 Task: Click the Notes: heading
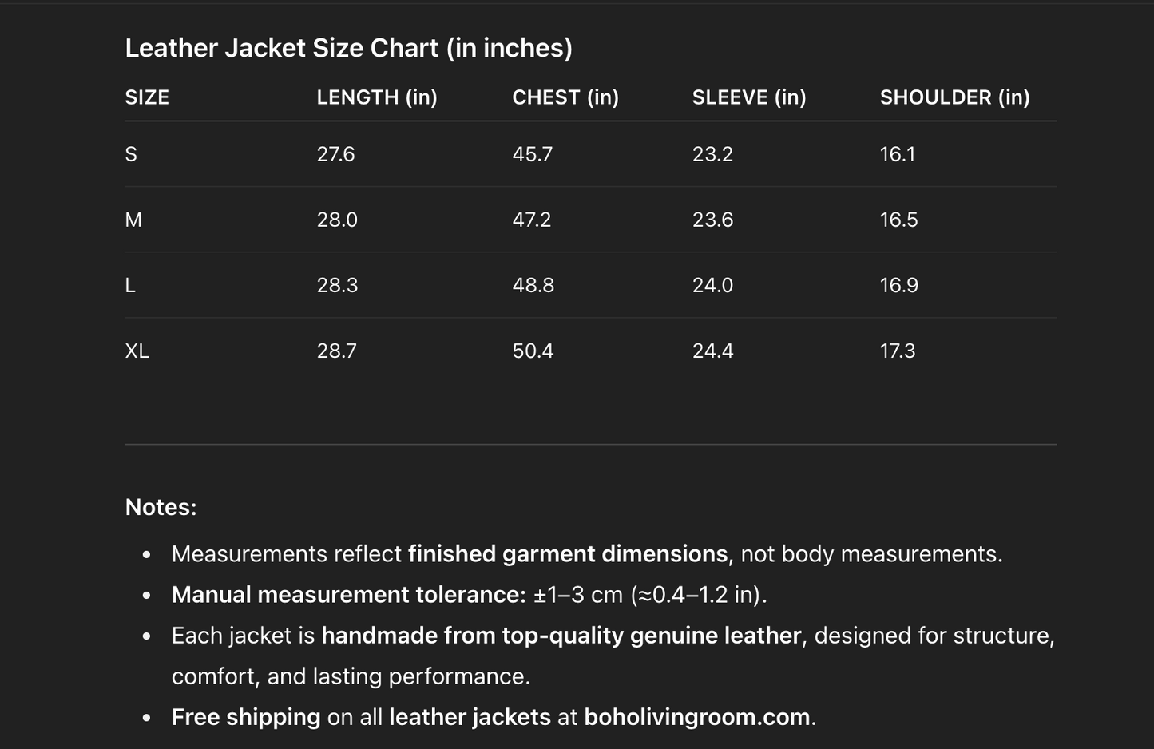point(161,507)
